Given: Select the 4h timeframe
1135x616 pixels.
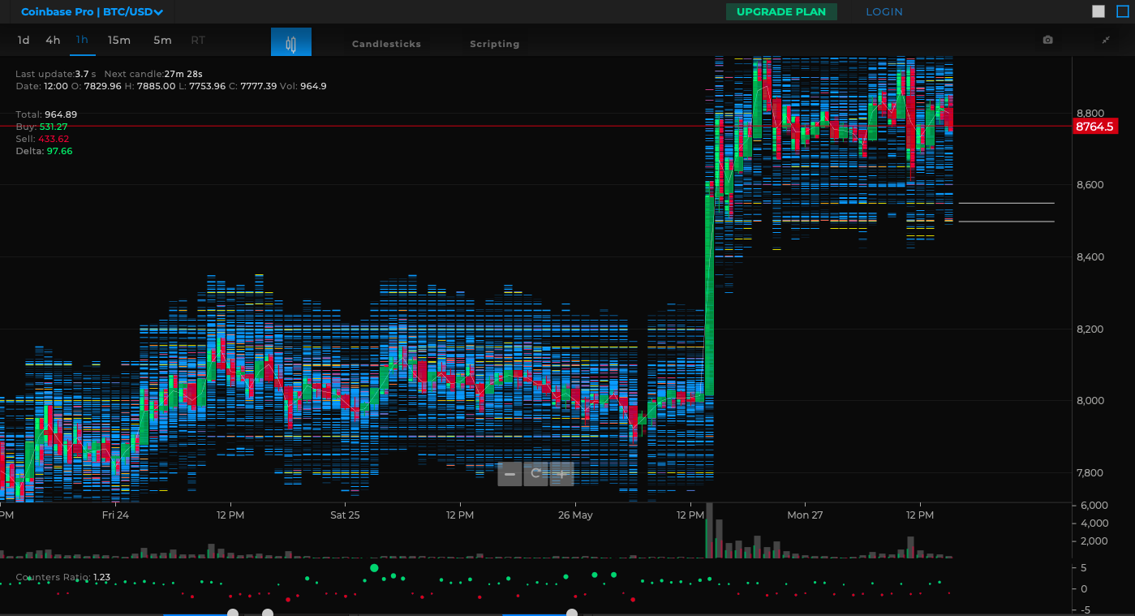Looking at the screenshot, I should (x=53, y=41).
